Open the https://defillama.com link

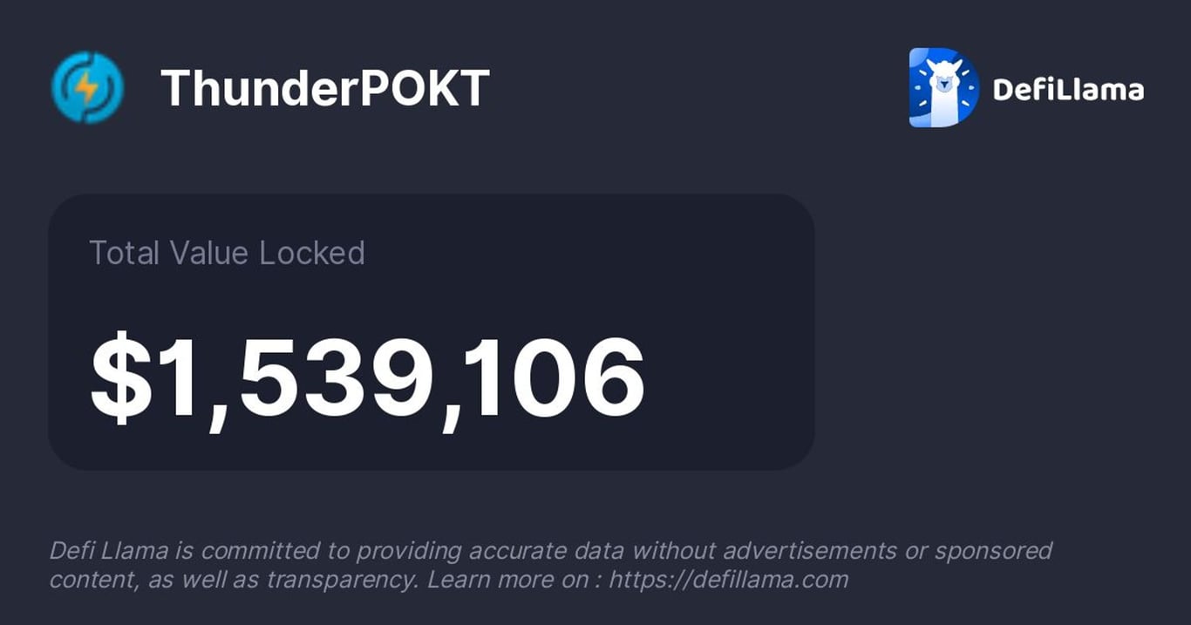click(x=728, y=580)
